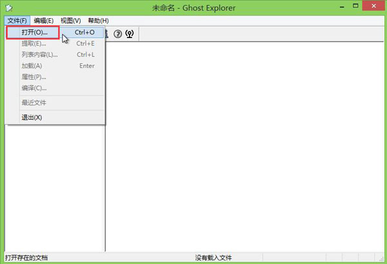
Task: Minimize the Ghost Explorer window
Action: [342, 6]
